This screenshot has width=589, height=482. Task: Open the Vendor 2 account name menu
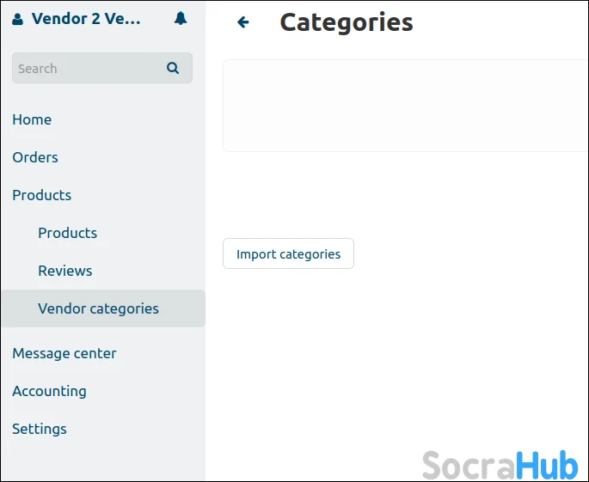[86, 18]
